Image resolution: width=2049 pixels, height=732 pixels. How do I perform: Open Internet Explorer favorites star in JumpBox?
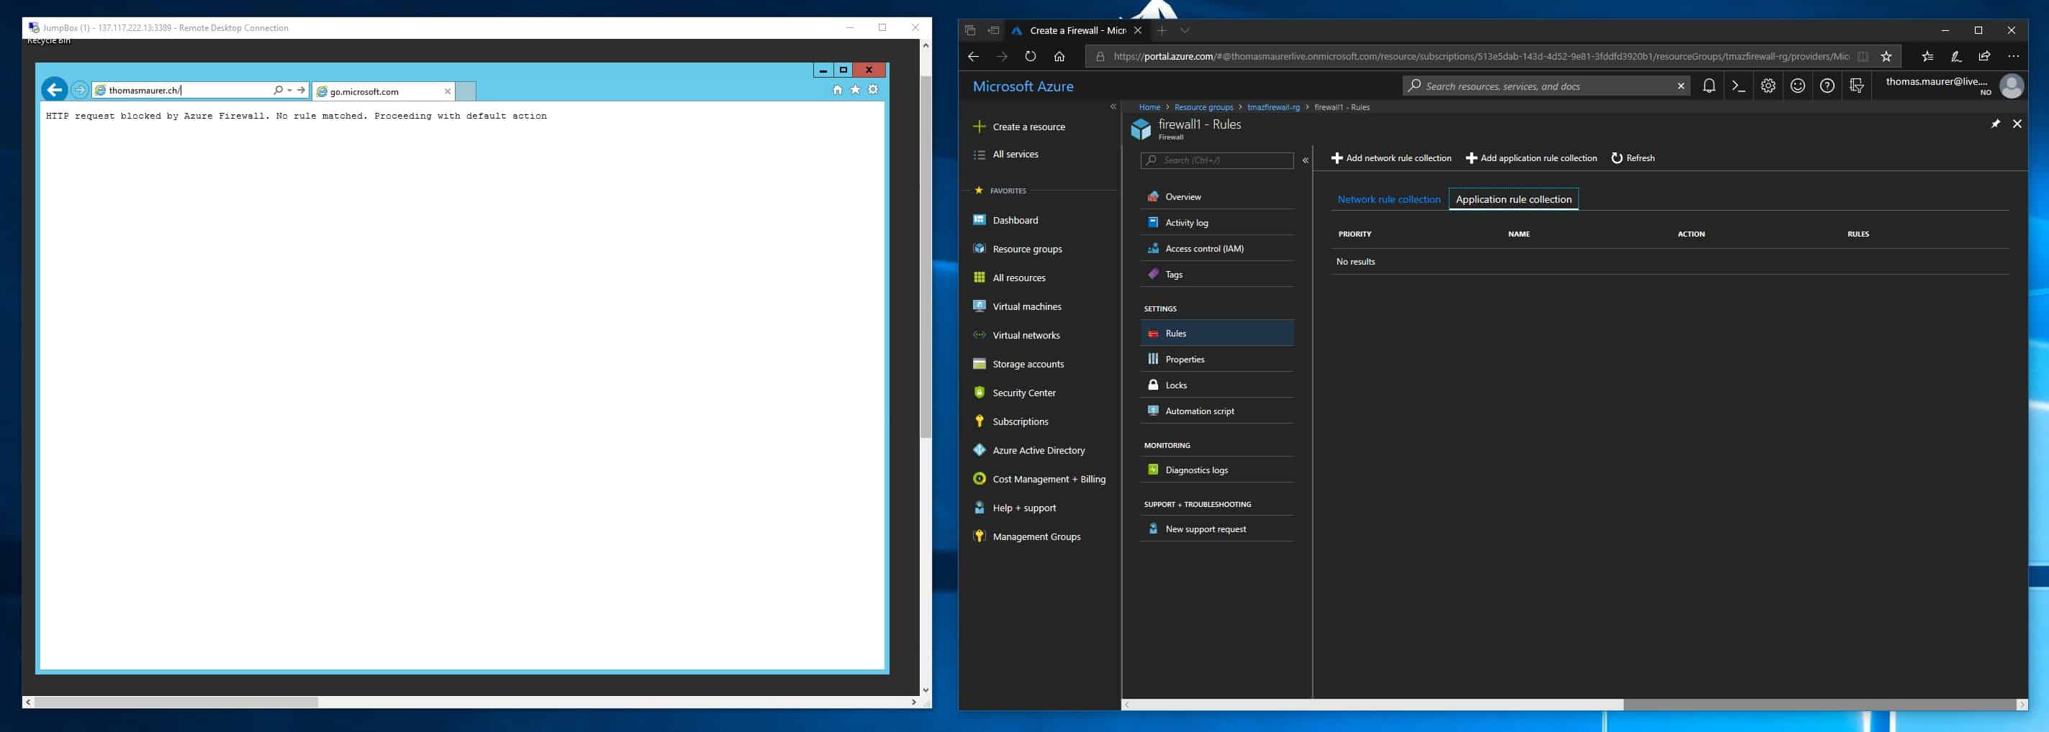[x=855, y=90]
